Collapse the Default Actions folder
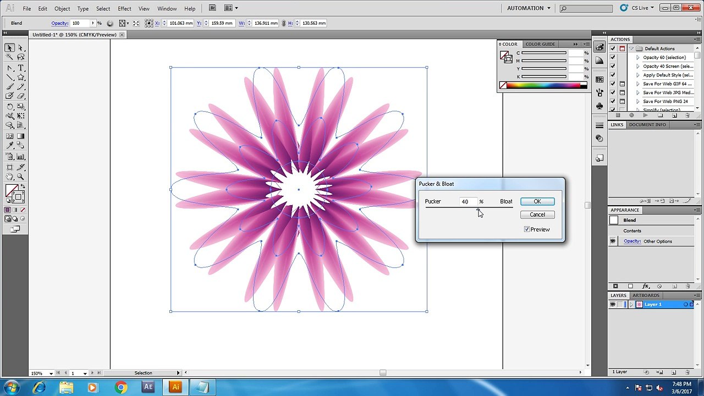This screenshot has width=704, height=396. pyautogui.click(x=631, y=48)
